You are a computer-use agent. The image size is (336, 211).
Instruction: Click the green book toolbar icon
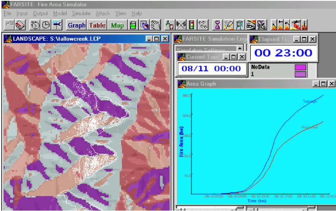coord(133,25)
